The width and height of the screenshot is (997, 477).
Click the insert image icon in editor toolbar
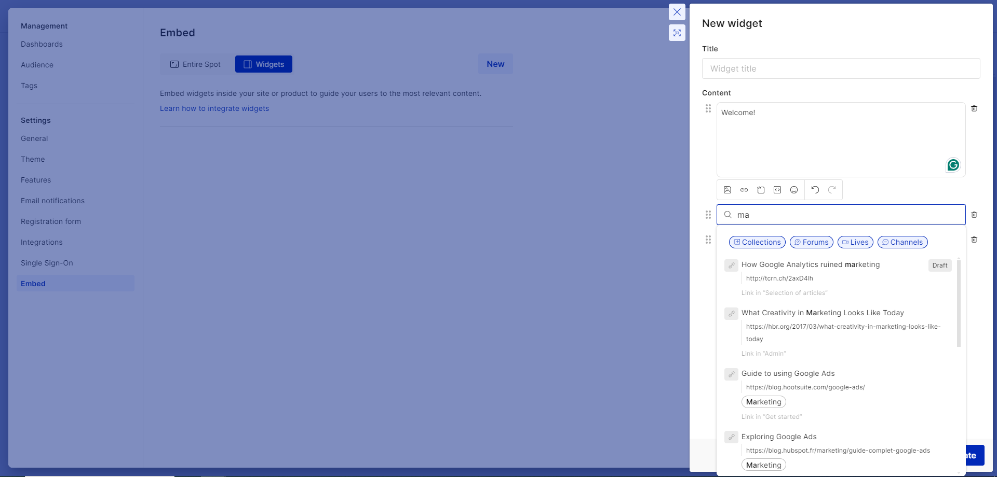pyautogui.click(x=727, y=190)
